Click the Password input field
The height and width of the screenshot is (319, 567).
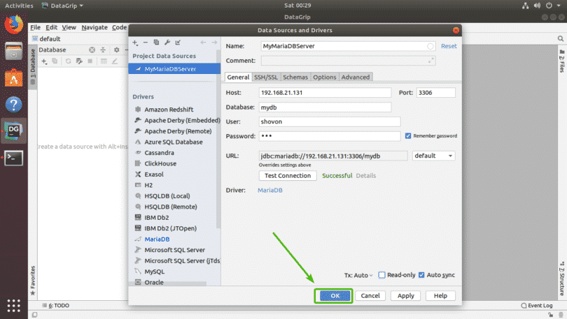tap(330, 136)
